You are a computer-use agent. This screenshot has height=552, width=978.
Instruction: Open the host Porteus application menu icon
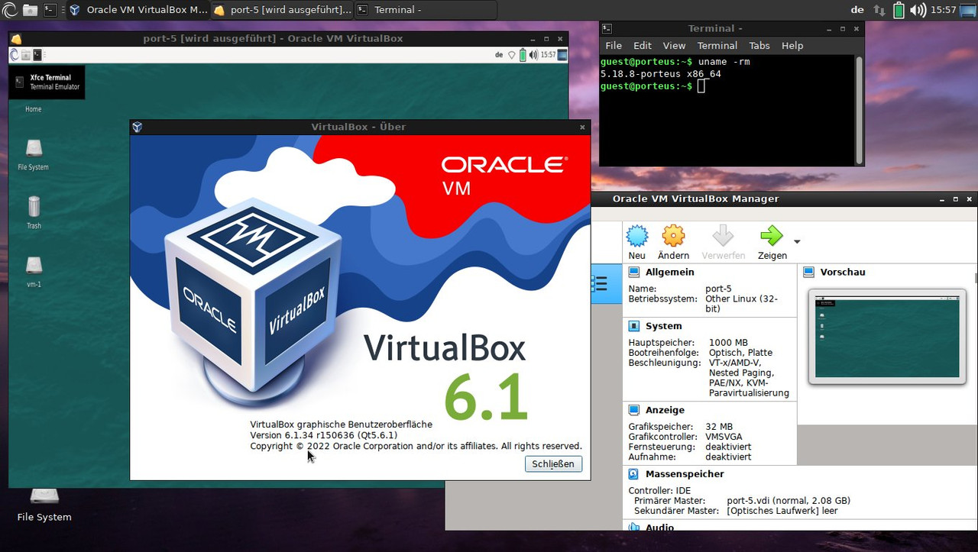[9, 10]
